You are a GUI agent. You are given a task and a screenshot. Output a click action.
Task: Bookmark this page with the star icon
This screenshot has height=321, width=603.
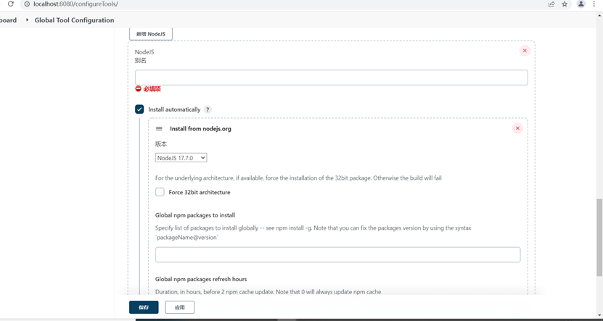click(x=565, y=4)
